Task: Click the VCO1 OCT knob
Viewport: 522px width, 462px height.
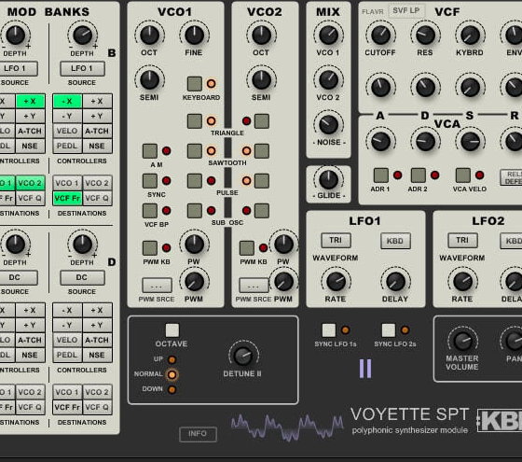Action: tap(150, 35)
